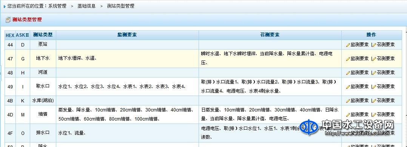Click the 测站类型 column header

(x=43, y=35)
